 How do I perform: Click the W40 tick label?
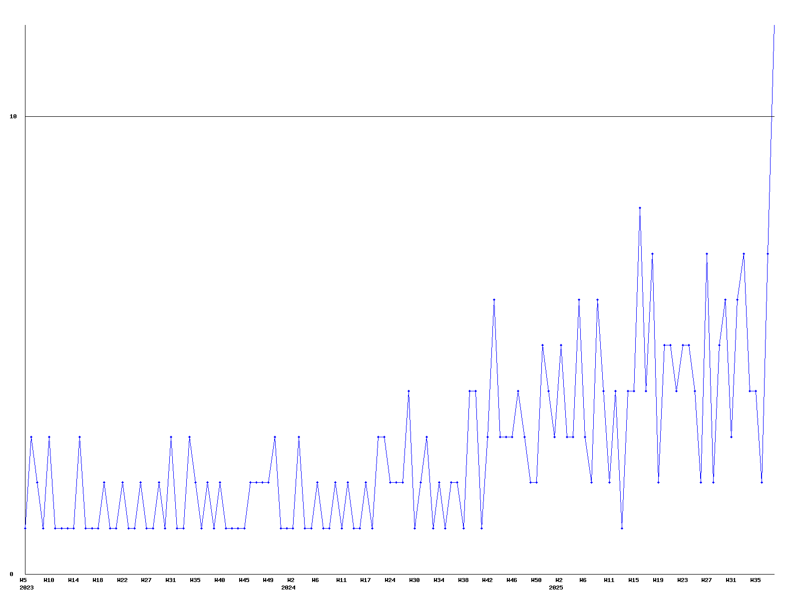[220, 580]
